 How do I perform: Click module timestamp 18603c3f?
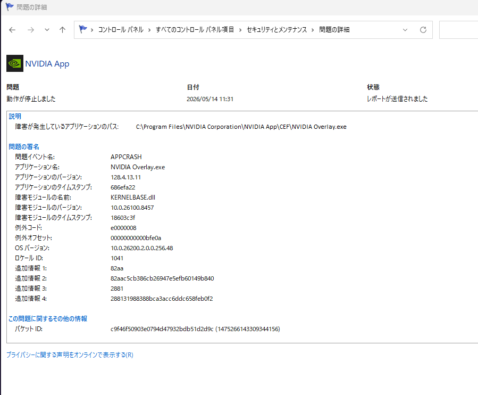pyautogui.click(x=123, y=218)
